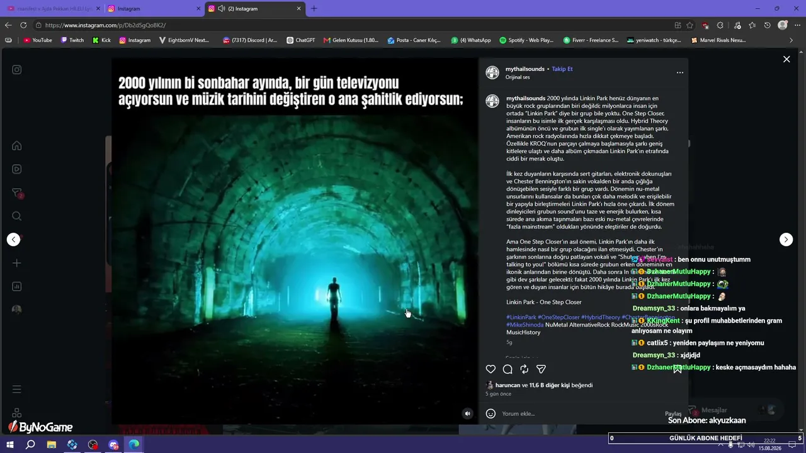Open Microsoft Edge on the taskbar
The image size is (806, 453).
(134, 445)
